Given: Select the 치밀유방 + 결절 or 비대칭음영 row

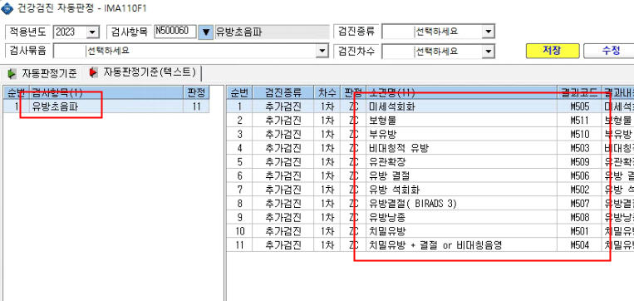Looking at the screenshot, I should pos(430,244).
